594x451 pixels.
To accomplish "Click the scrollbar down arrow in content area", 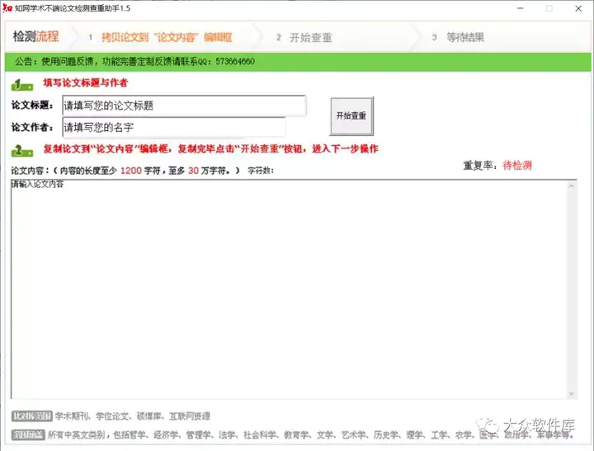I will 571,394.
